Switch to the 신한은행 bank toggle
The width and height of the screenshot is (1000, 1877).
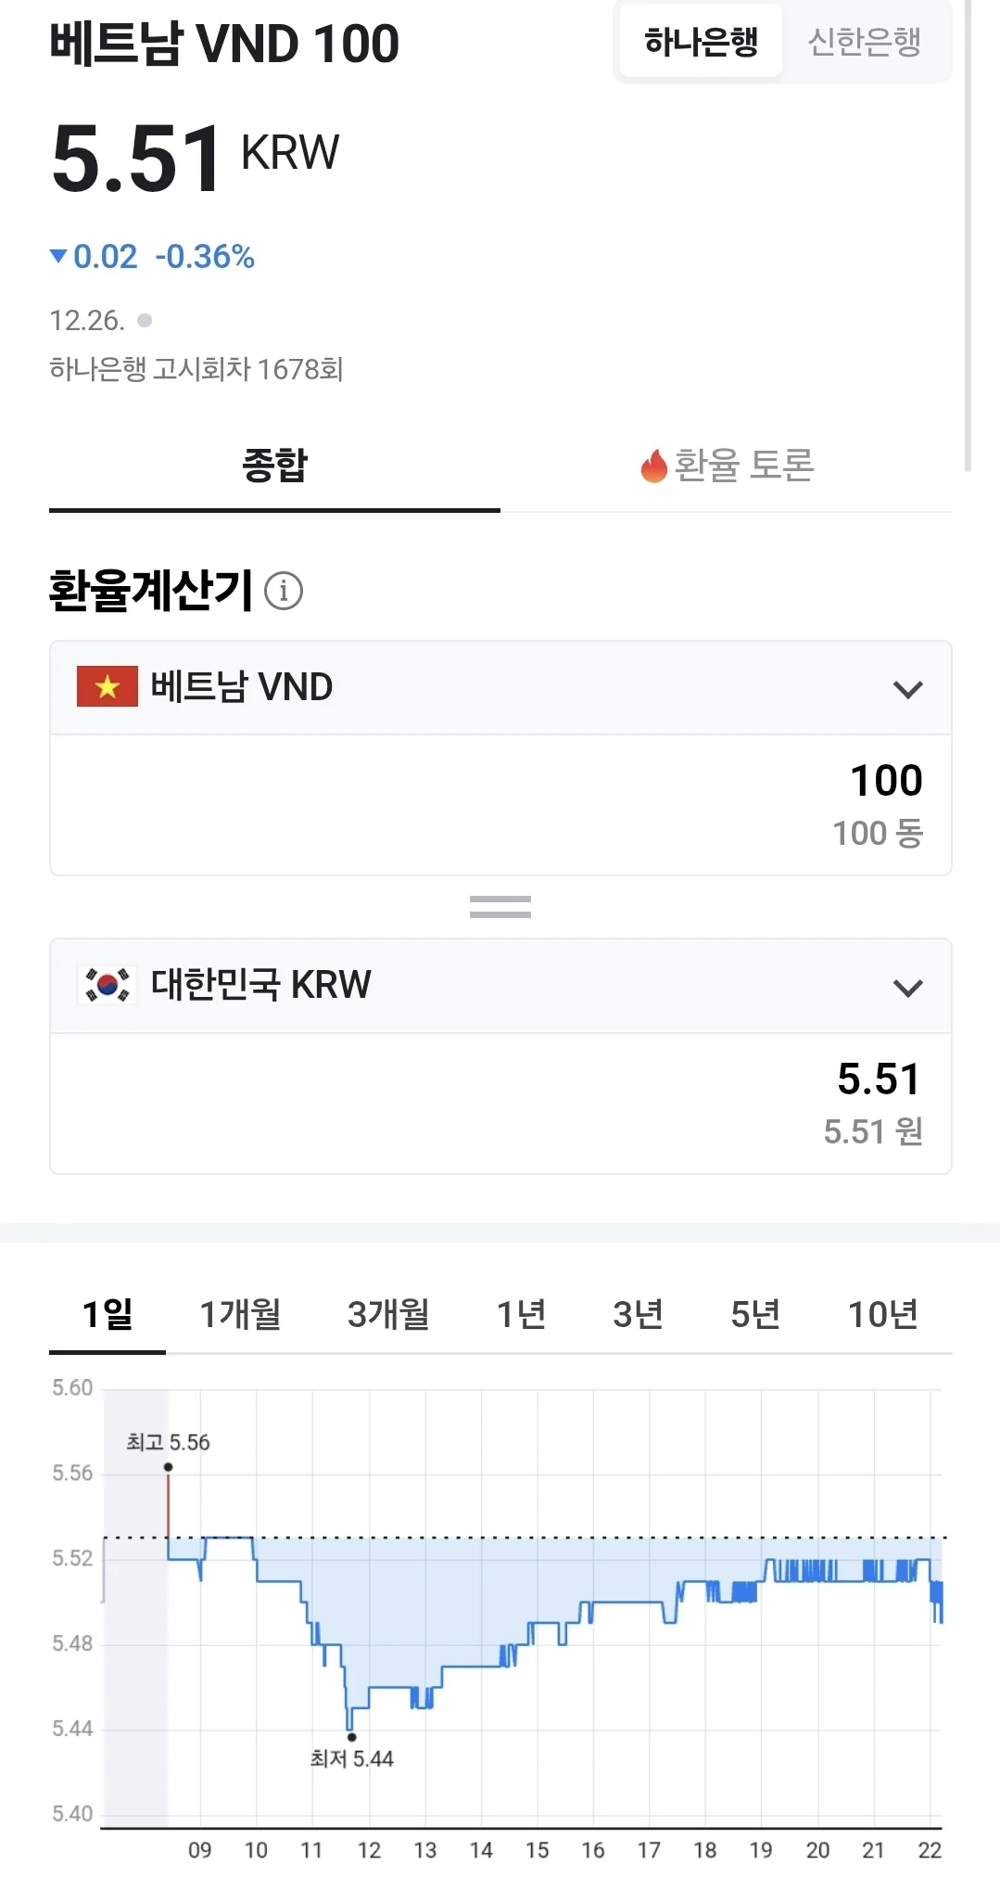[864, 42]
